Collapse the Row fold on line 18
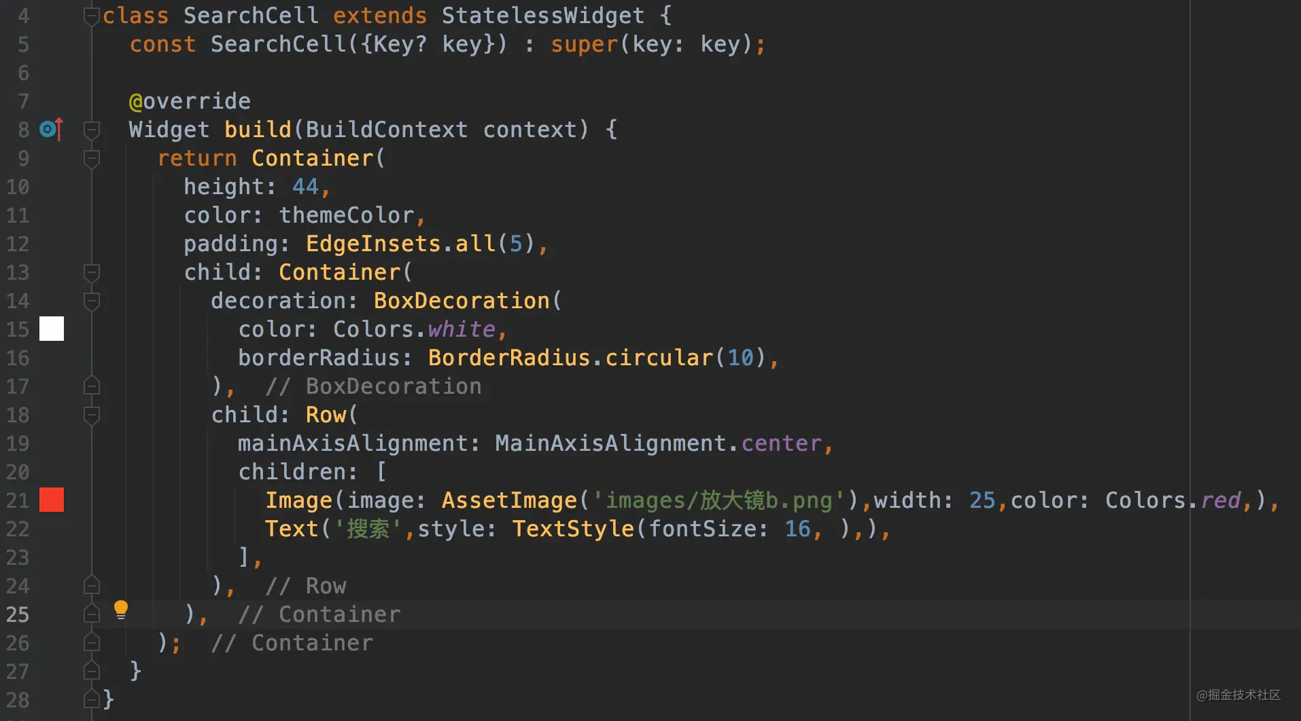Image resolution: width=1301 pixels, height=721 pixels. pyautogui.click(x=92, y=415)
